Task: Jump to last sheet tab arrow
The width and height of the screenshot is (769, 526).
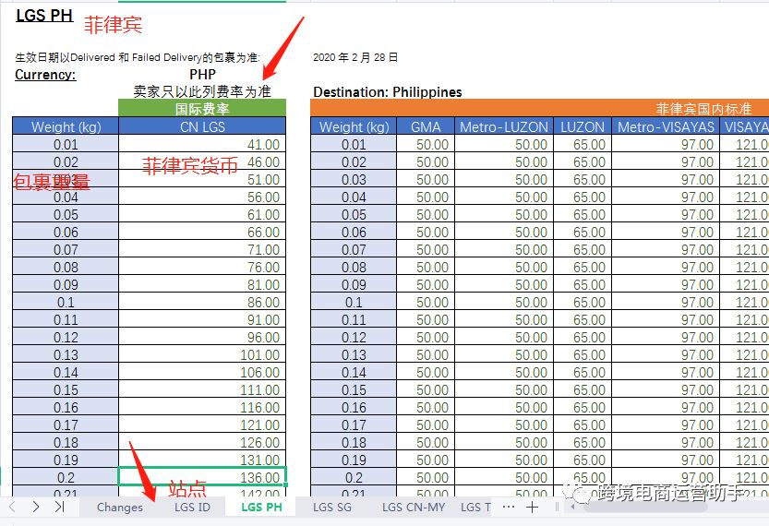Action: 60,507
